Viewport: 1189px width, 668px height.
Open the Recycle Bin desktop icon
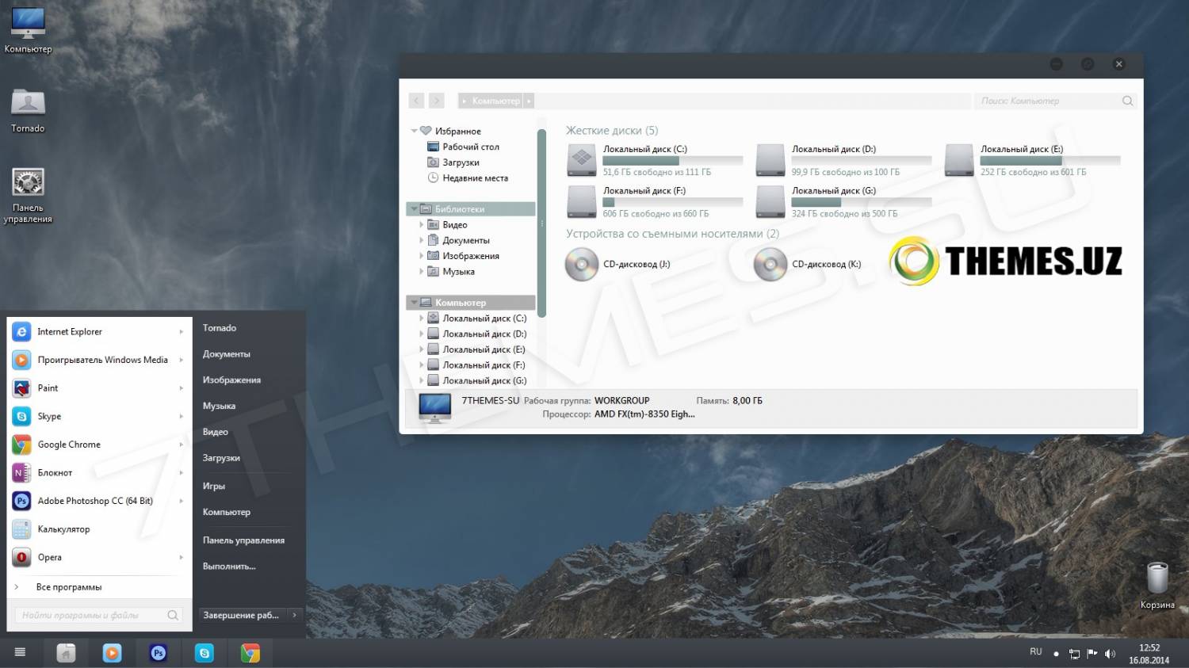pos(1157,579)
